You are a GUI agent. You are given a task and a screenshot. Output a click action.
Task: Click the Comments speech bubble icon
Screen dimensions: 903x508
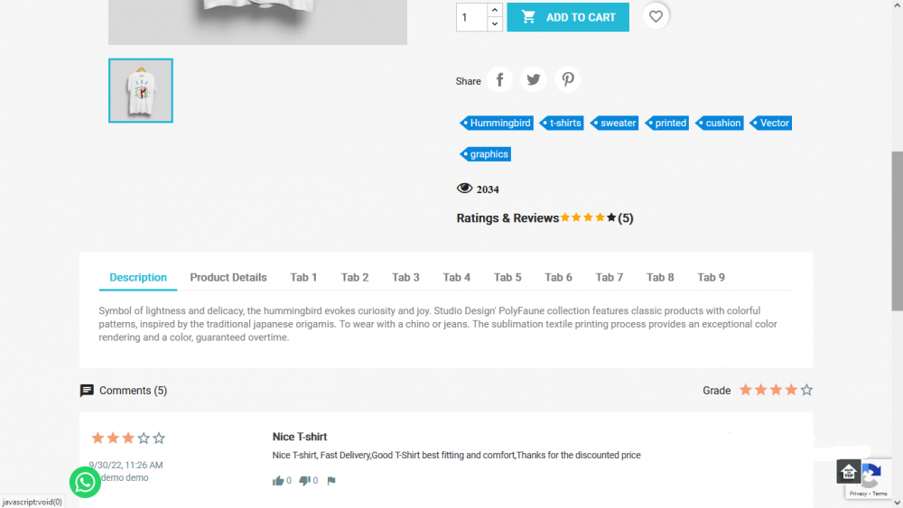pyautogui.click(x=87, y=391)
